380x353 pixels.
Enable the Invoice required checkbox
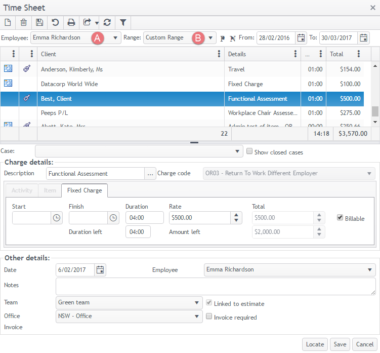coord(209,317)
